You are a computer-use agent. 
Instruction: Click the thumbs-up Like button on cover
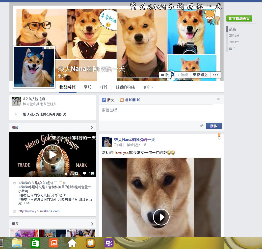point(165,75)
